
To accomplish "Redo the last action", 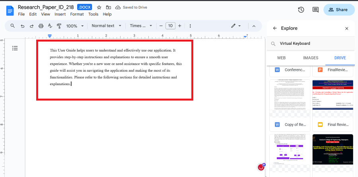I will [x=31, y=26].
